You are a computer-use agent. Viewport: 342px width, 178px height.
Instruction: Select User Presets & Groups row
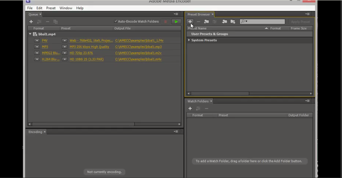pos(250,34)
